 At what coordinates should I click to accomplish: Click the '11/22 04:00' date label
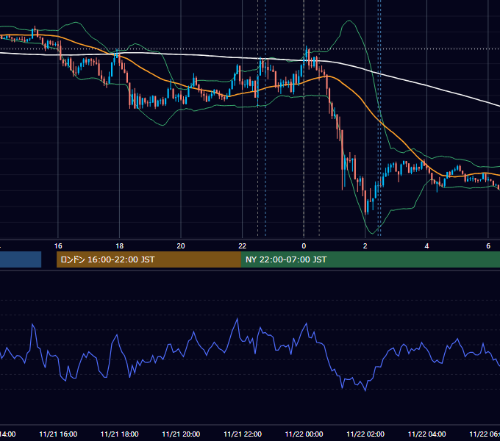427,434
